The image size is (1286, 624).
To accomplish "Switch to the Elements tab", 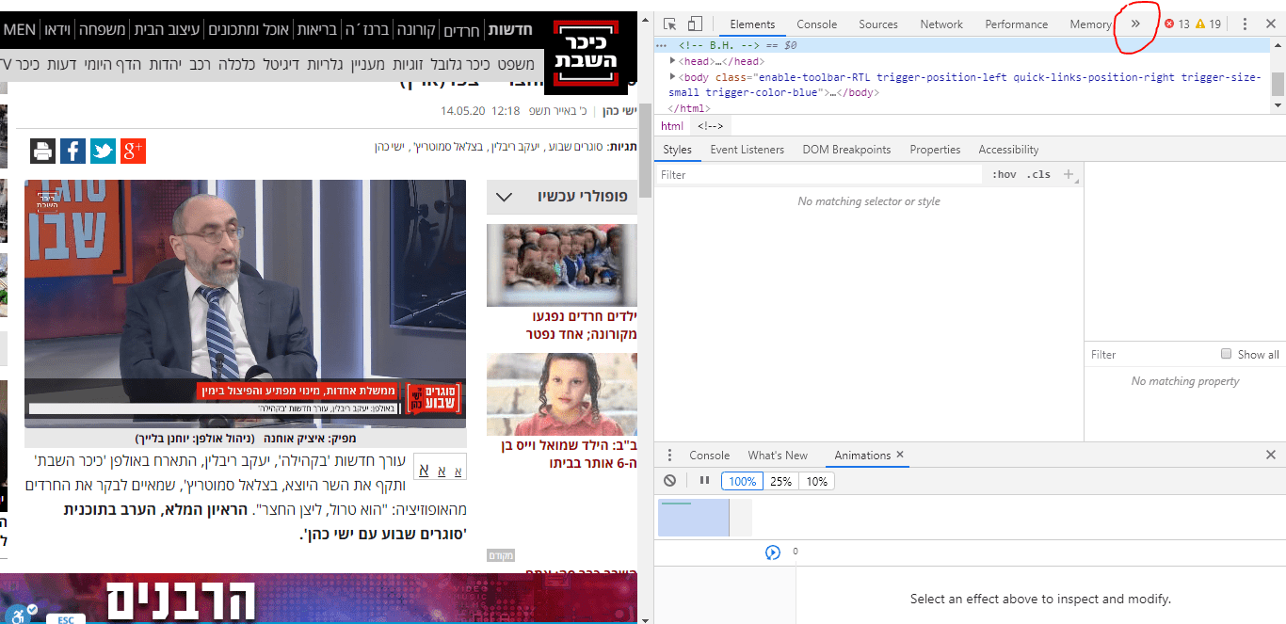I will [x=752, y=24].
